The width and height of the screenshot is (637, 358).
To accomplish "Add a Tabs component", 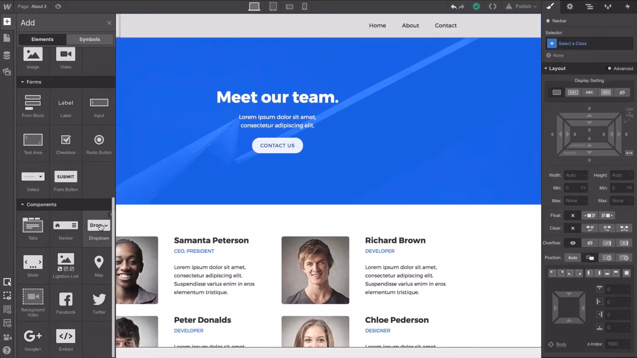I will (33, 229).
